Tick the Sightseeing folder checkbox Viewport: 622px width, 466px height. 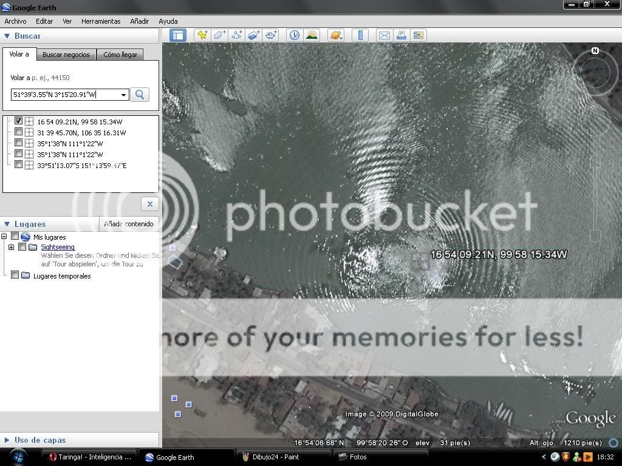click(x=22, y=246)
